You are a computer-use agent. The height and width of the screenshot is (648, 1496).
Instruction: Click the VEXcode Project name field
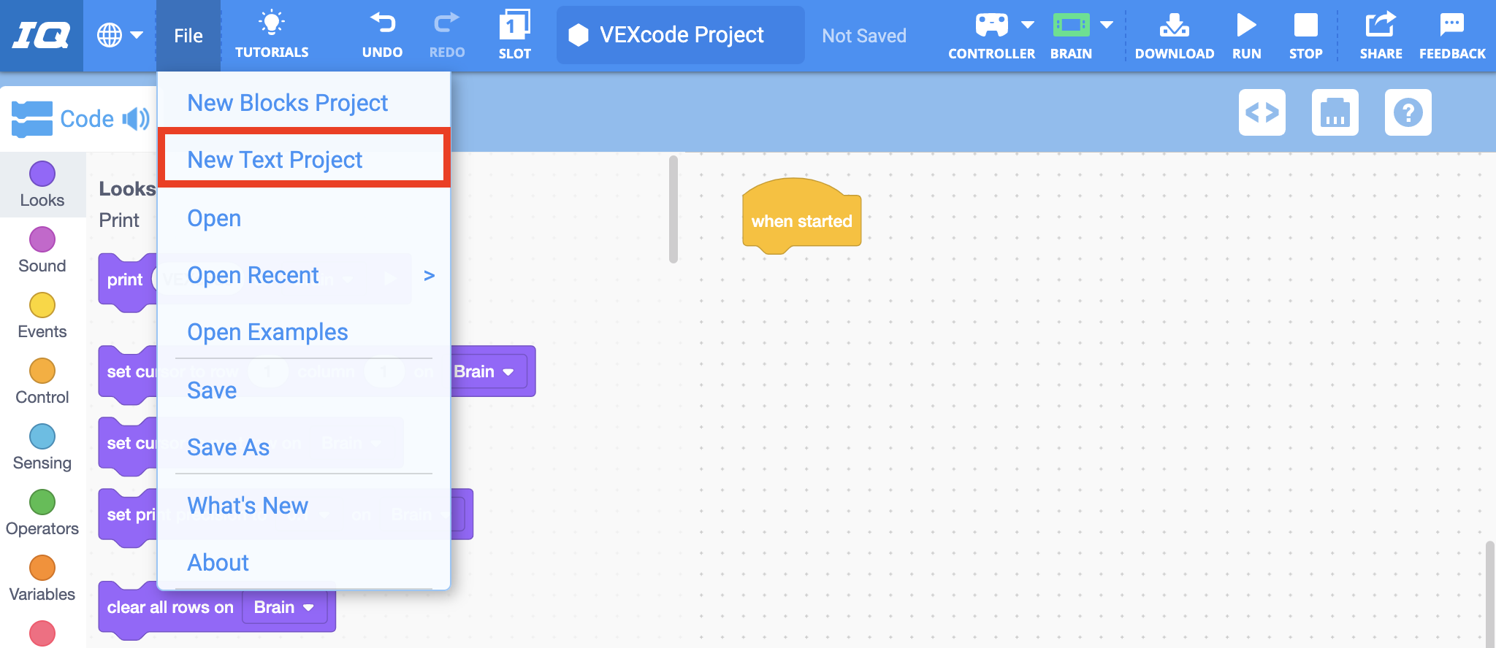pos(681,35)
